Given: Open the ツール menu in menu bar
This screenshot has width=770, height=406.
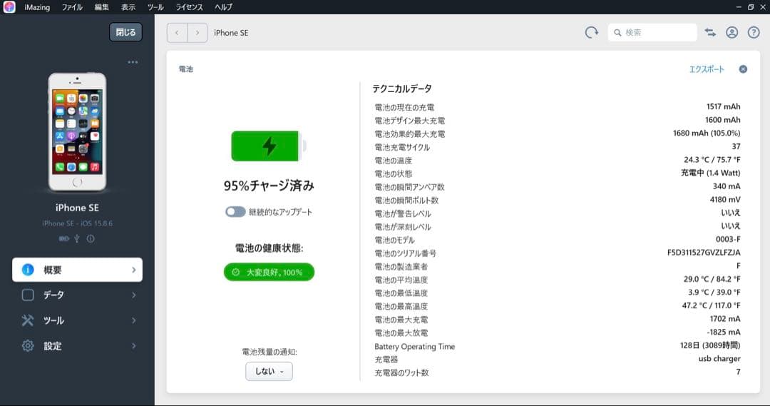Looking at the screenshot, I should 155,7.
